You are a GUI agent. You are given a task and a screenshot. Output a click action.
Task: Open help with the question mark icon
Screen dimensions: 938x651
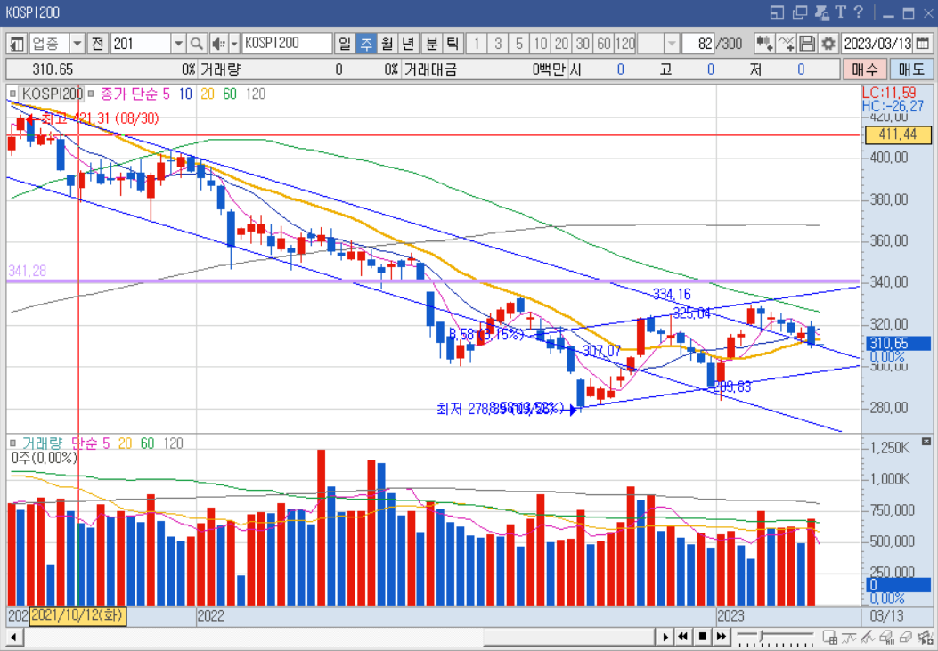pos(859,12)
